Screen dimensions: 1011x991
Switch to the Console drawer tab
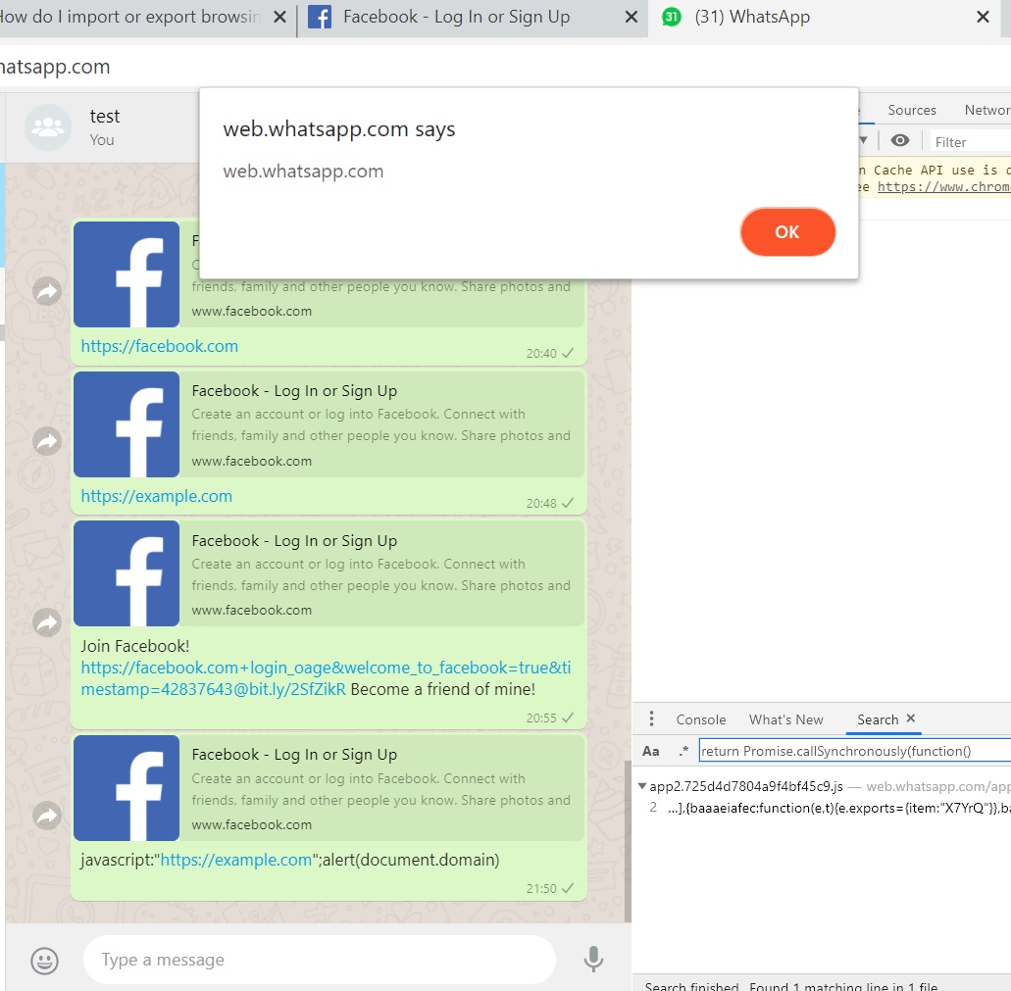point(700,719)
